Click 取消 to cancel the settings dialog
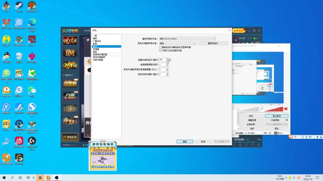Screen dimensions: 323x181 [x=203, y=142]
